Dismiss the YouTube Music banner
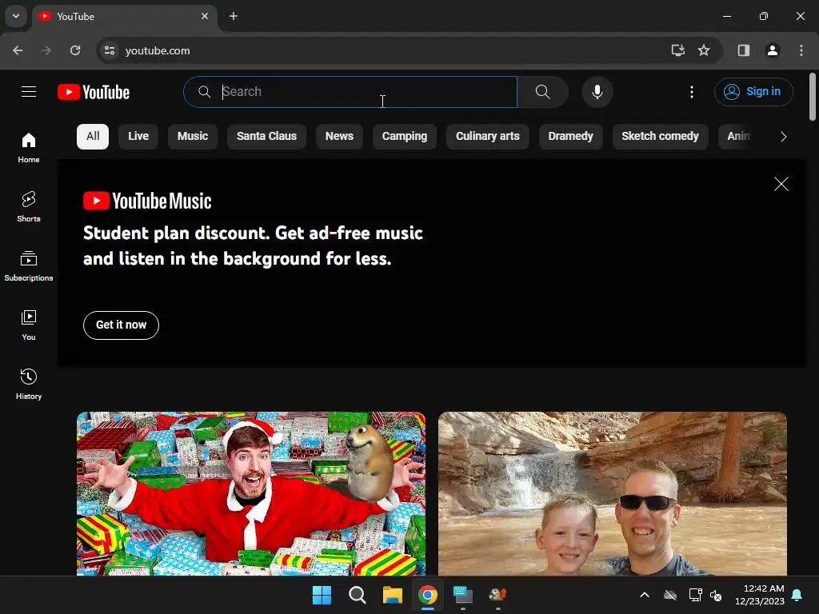The height and width of the screenshot is (614, 819). tap(781, 184)
